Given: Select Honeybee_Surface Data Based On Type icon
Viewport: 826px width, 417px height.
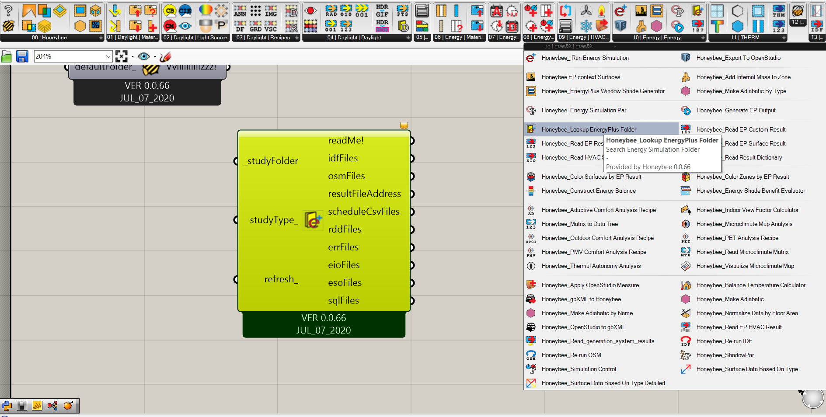Looking at the screenshot, I should [x=686, y=369].
